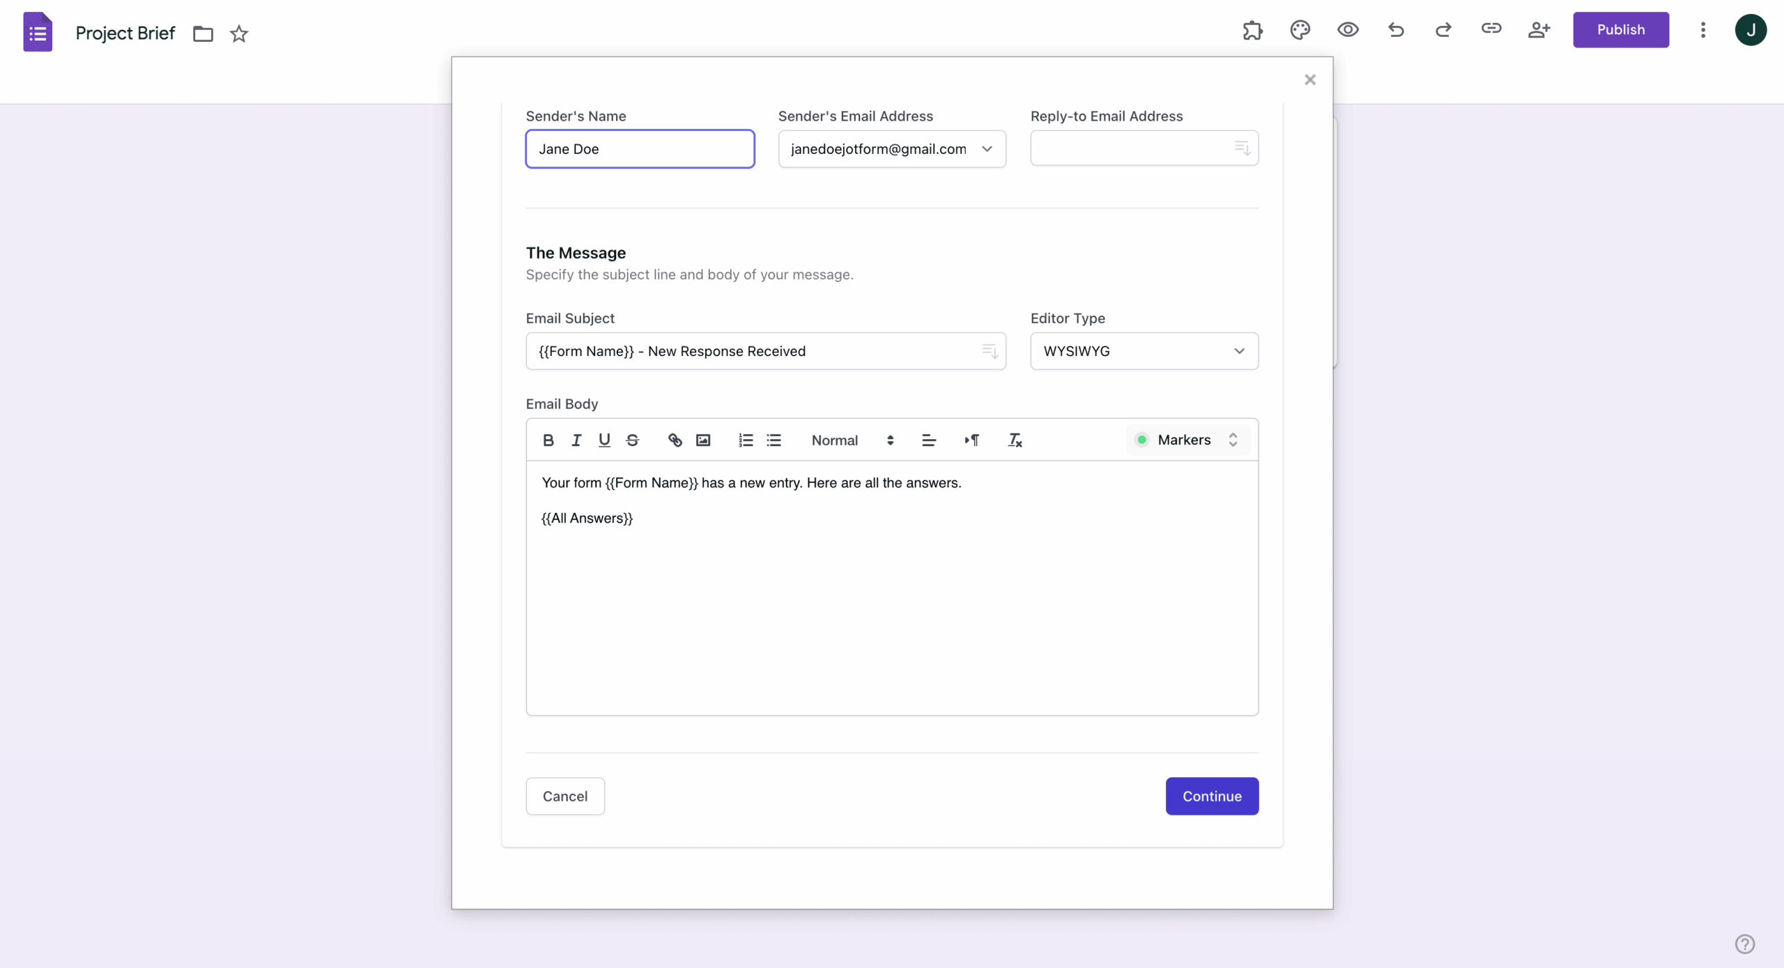Viewport: 1784px width, 968px height.
Task: Click the Continue button
Action: point(1211,796)
